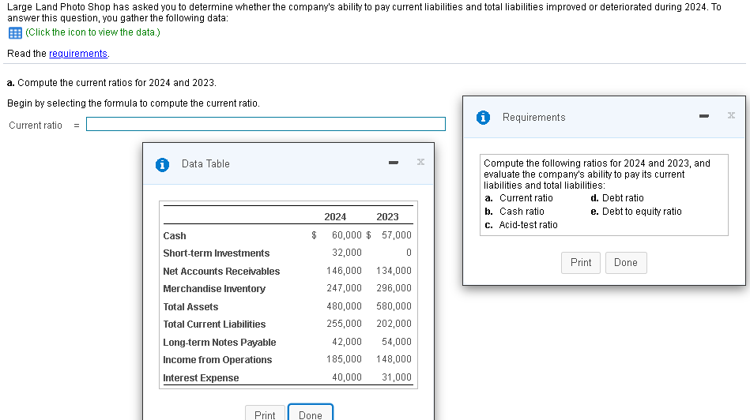Screen dimensions: 750x420
Task: Select the 2024 column header
Action: 335,217
